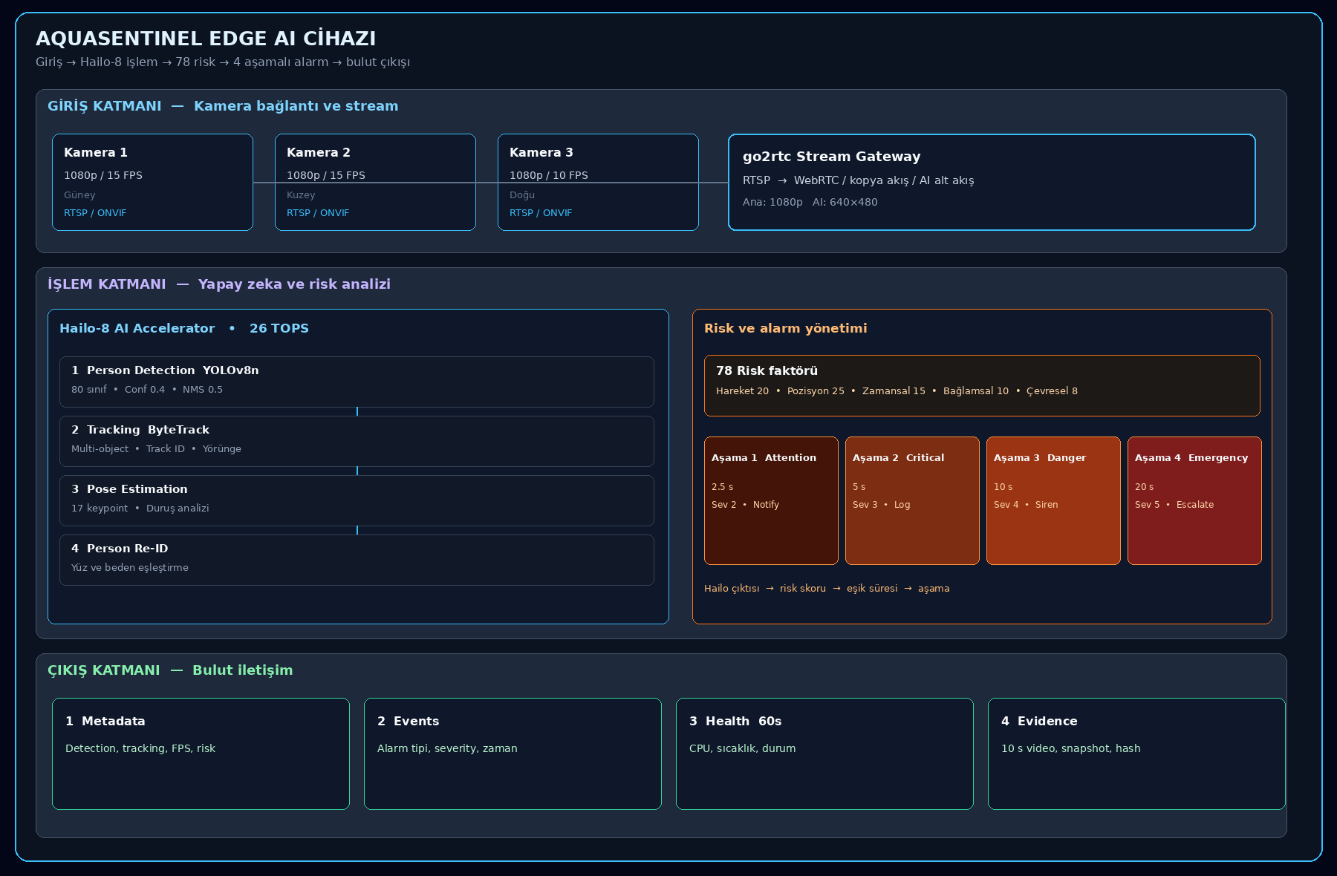Click the "26 TOPS" value
This screenshot has height=876, width=1337.
[279, 328]
